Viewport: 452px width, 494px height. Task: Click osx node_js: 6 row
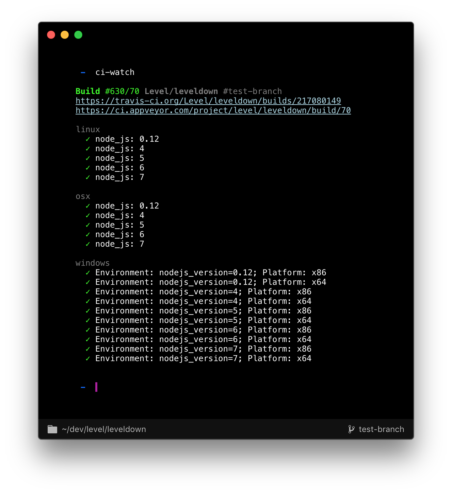click(115, 234)
